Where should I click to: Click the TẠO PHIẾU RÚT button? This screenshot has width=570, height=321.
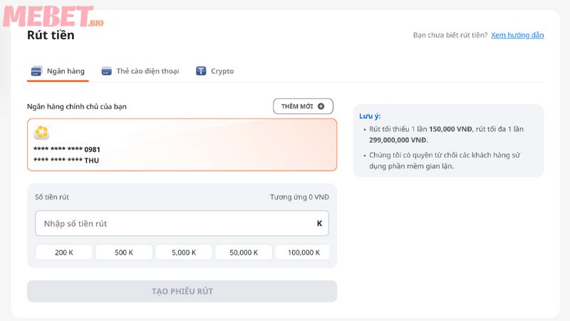(x=182, y=291)
